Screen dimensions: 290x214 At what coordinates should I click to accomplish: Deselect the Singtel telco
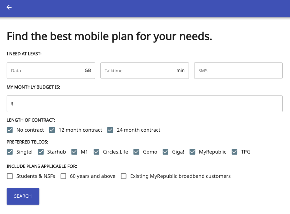(x=10, y=152)
